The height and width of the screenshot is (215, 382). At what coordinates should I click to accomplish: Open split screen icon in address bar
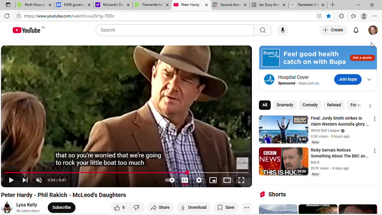click(x=319, y=16)
